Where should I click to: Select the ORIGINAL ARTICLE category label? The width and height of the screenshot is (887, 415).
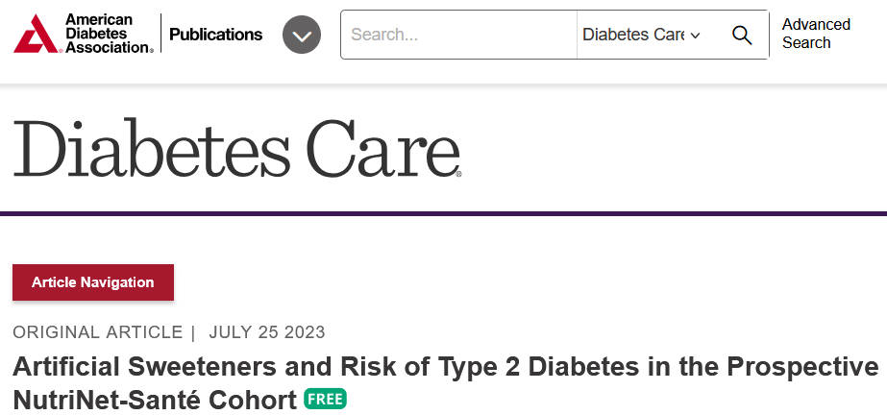pos(98,331)
